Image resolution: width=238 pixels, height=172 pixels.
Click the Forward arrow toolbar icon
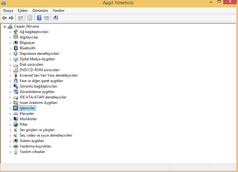[x=11, y=18]
